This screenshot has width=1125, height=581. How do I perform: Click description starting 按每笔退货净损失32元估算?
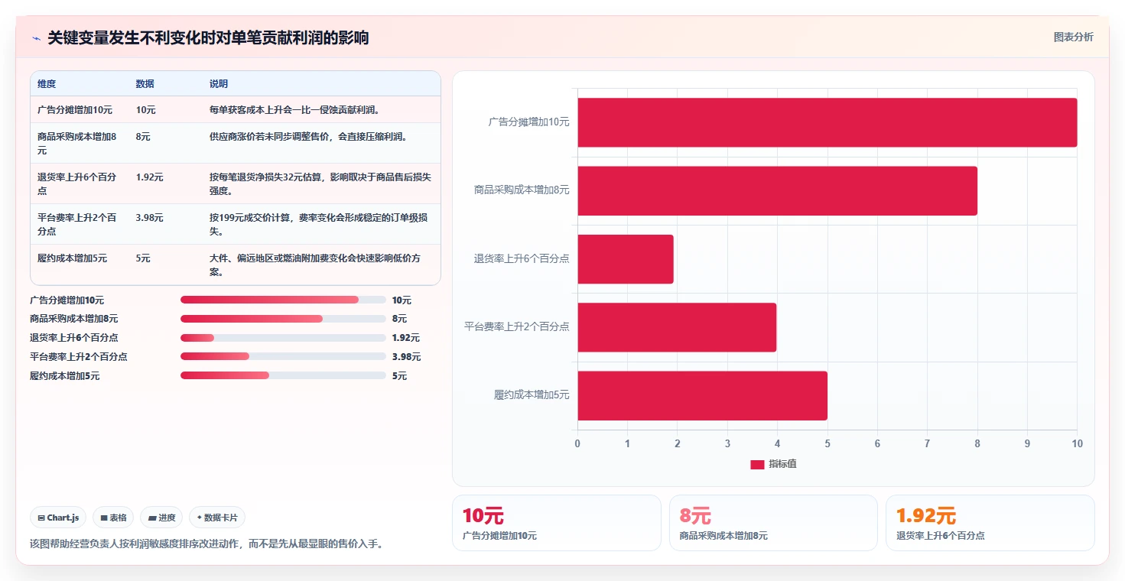[320, 183]
